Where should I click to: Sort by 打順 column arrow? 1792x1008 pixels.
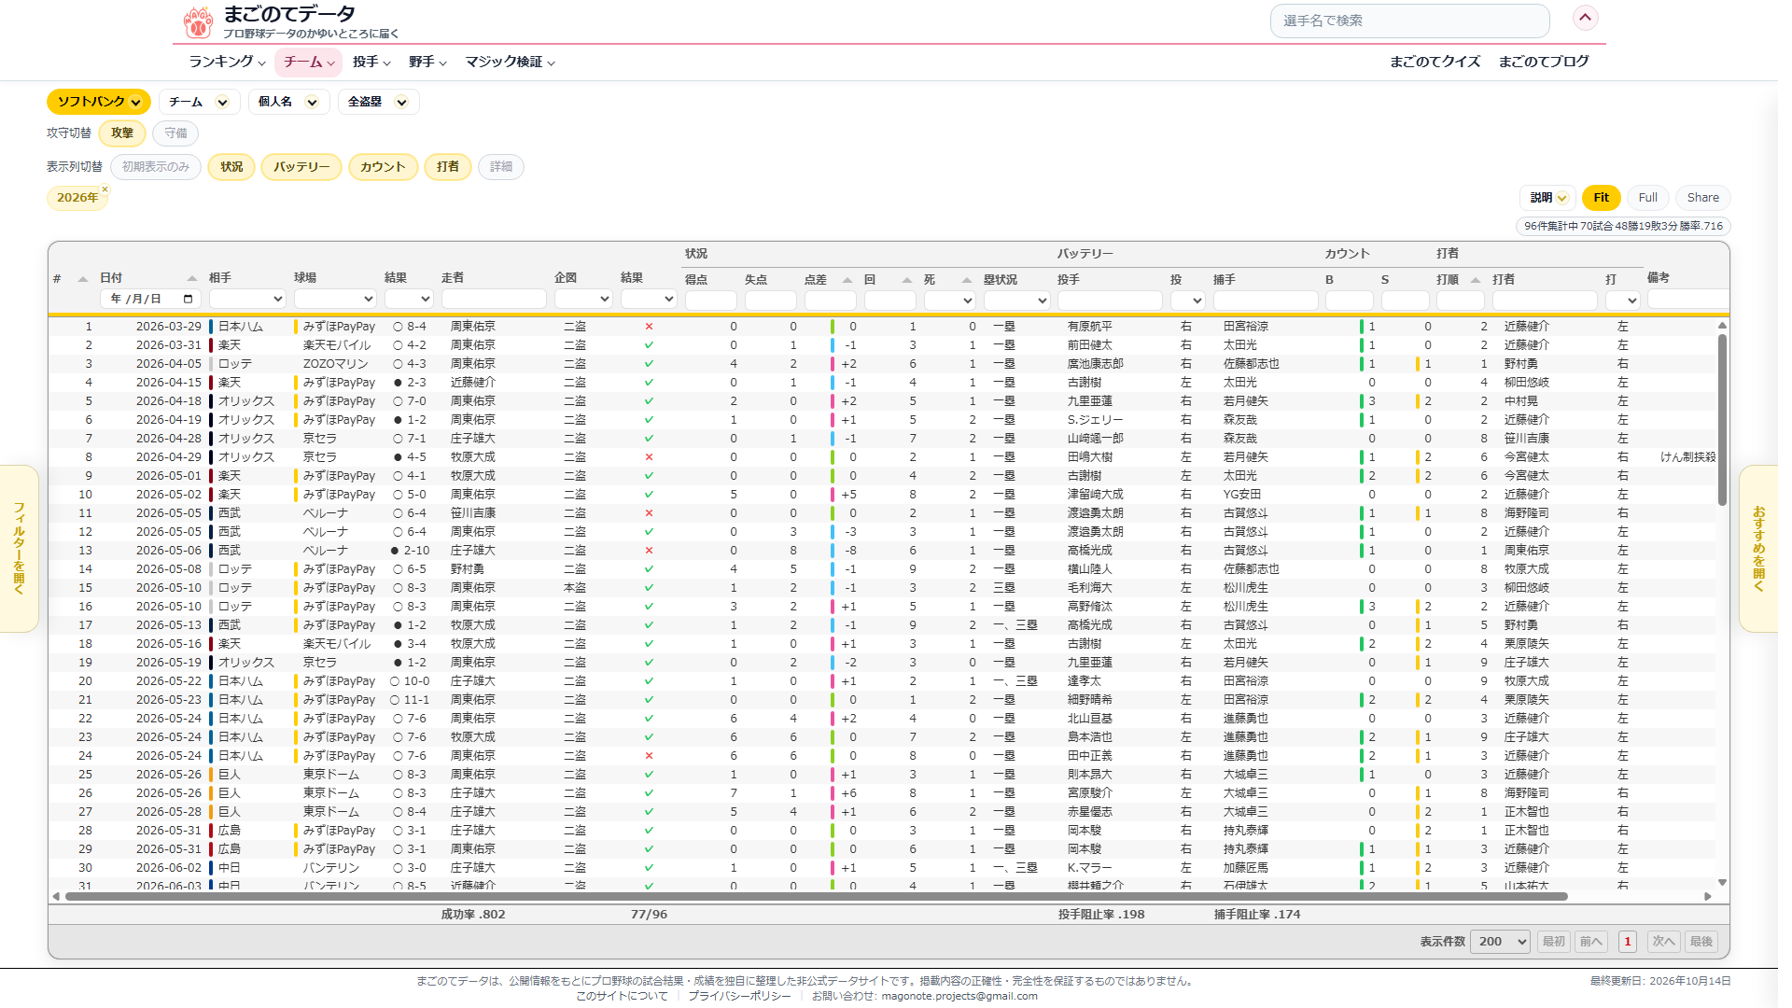tap(1475, 280)
